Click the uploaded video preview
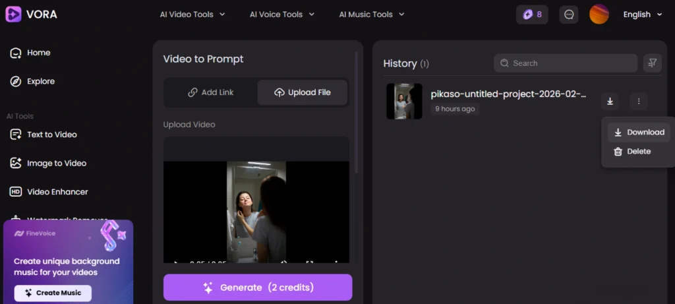This screenshot has height=304, width=675. coord(256,212)
